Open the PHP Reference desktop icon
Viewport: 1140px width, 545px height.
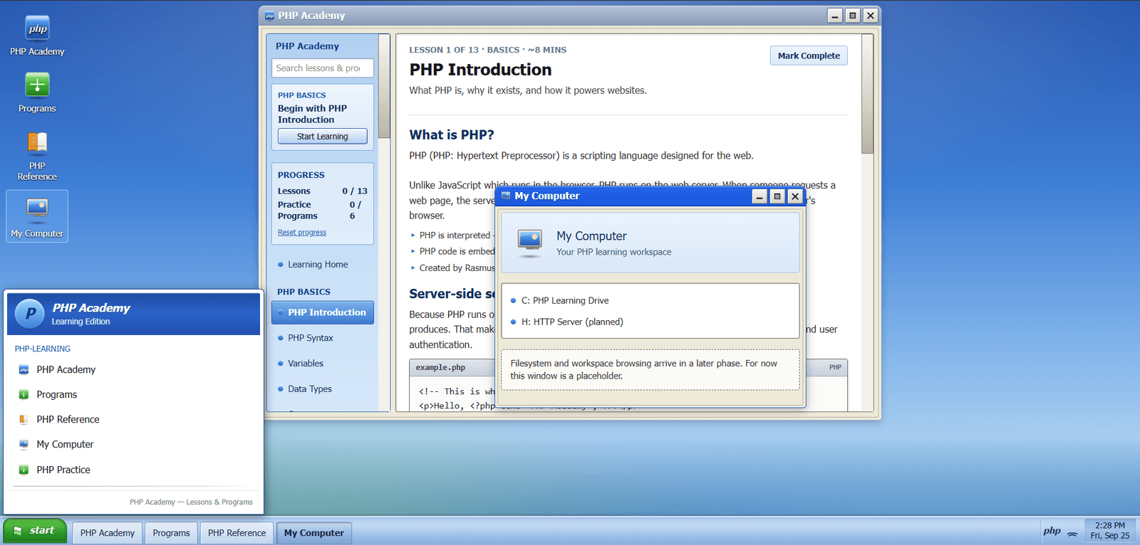pyautogui.click(x=37, y=156)
